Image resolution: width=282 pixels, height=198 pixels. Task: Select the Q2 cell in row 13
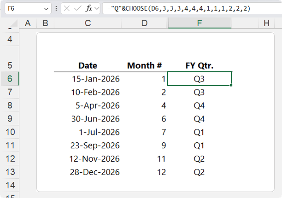click(x=200, y=172)
